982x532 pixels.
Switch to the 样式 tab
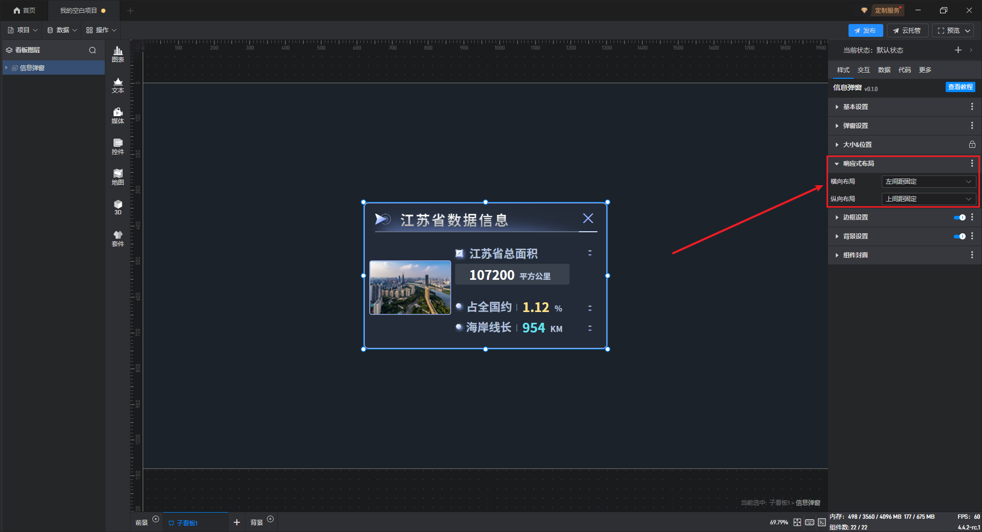(x=843, y=70)
